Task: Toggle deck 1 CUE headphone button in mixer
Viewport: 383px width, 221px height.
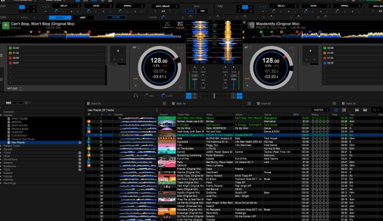Action: pos(195,76)
